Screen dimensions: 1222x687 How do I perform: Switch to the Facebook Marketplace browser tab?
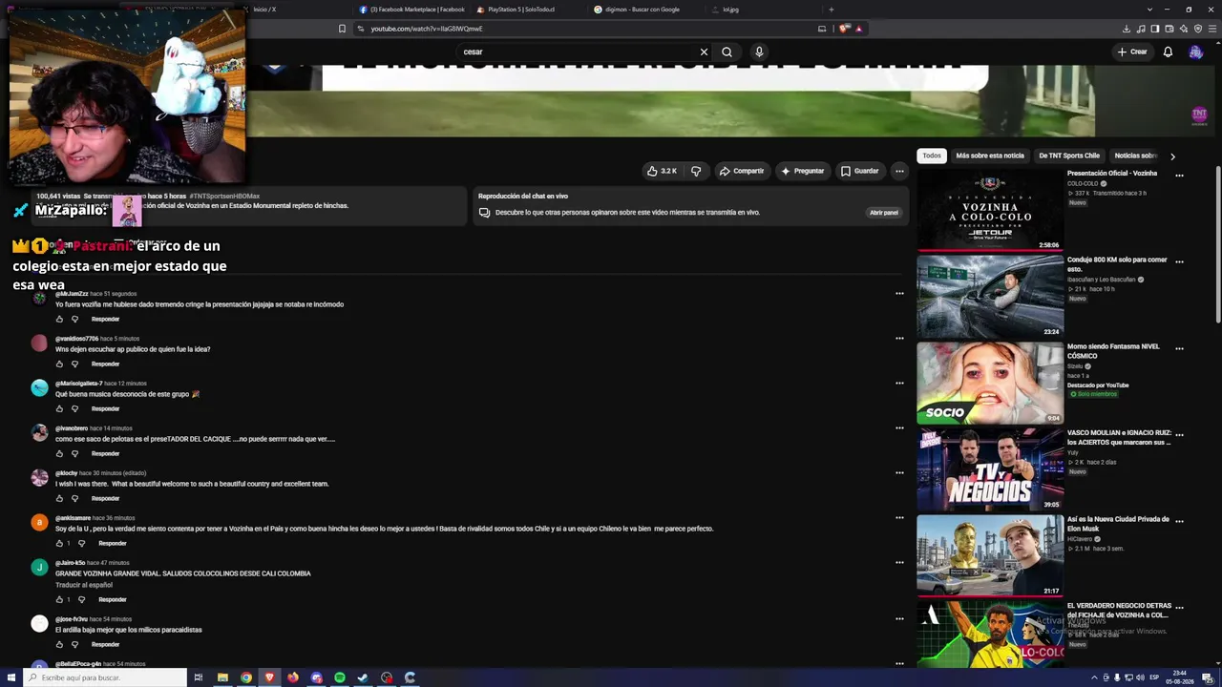pos(412,10)
